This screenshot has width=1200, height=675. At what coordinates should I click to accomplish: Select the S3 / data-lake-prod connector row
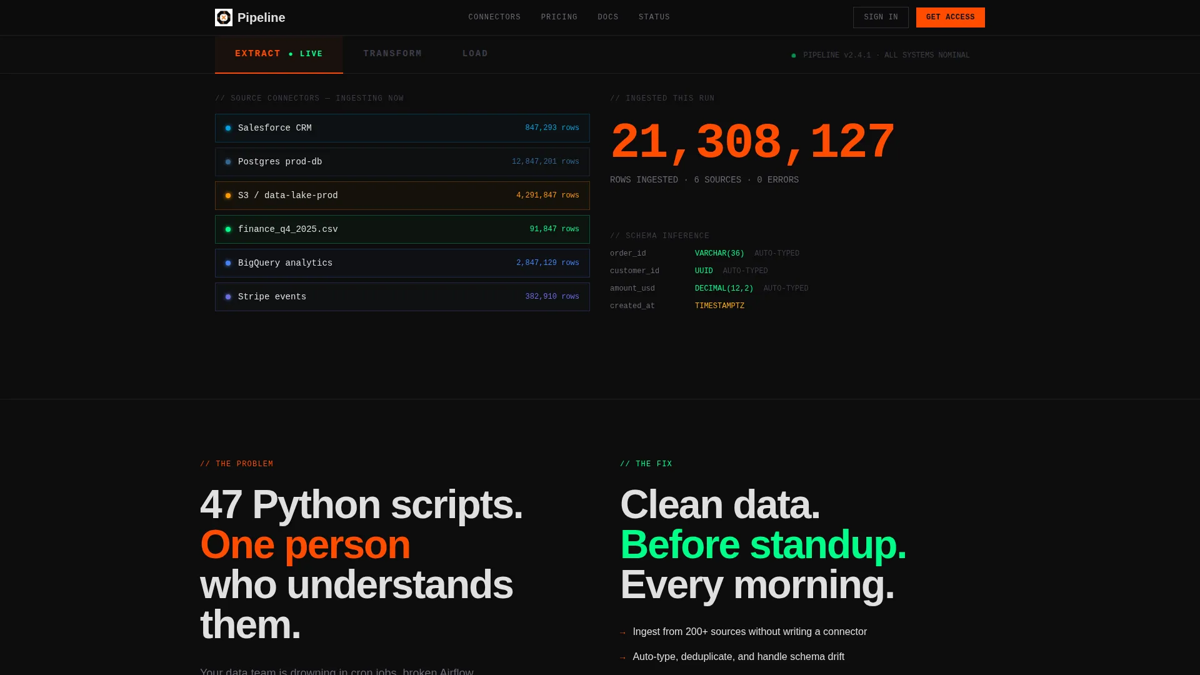(402, 196)
